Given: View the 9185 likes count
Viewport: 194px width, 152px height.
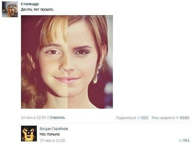Looking at the screenshot, I should coord(184,118).
